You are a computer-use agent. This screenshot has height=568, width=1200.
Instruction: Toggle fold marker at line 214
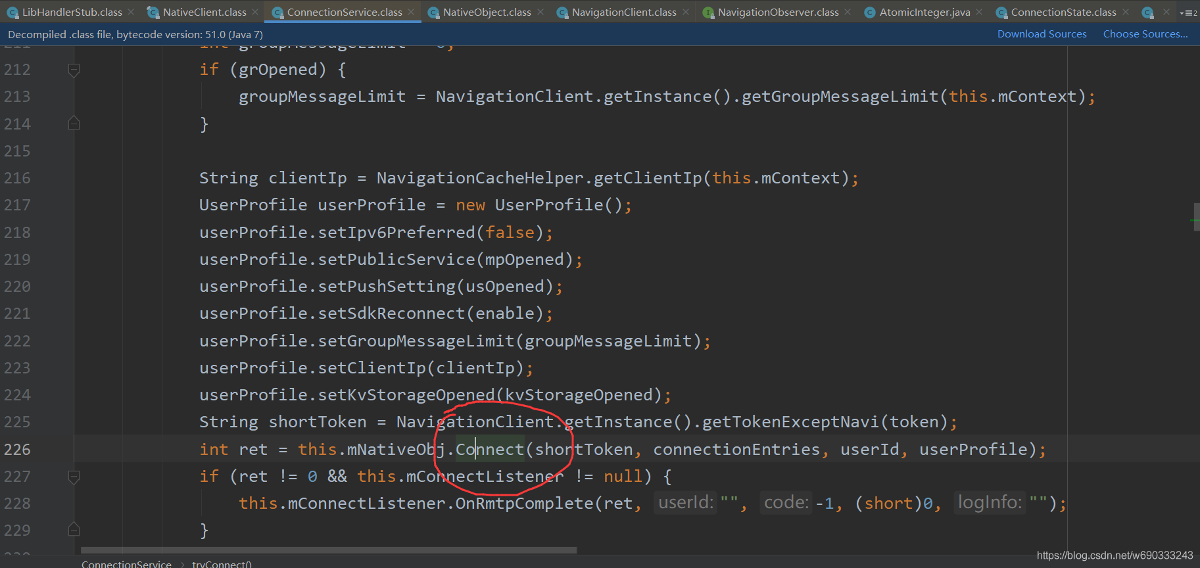click(x=74, y=124)
